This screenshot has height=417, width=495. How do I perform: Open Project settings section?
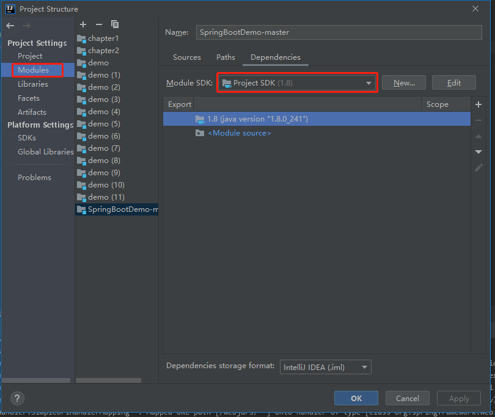click(30, 56)
